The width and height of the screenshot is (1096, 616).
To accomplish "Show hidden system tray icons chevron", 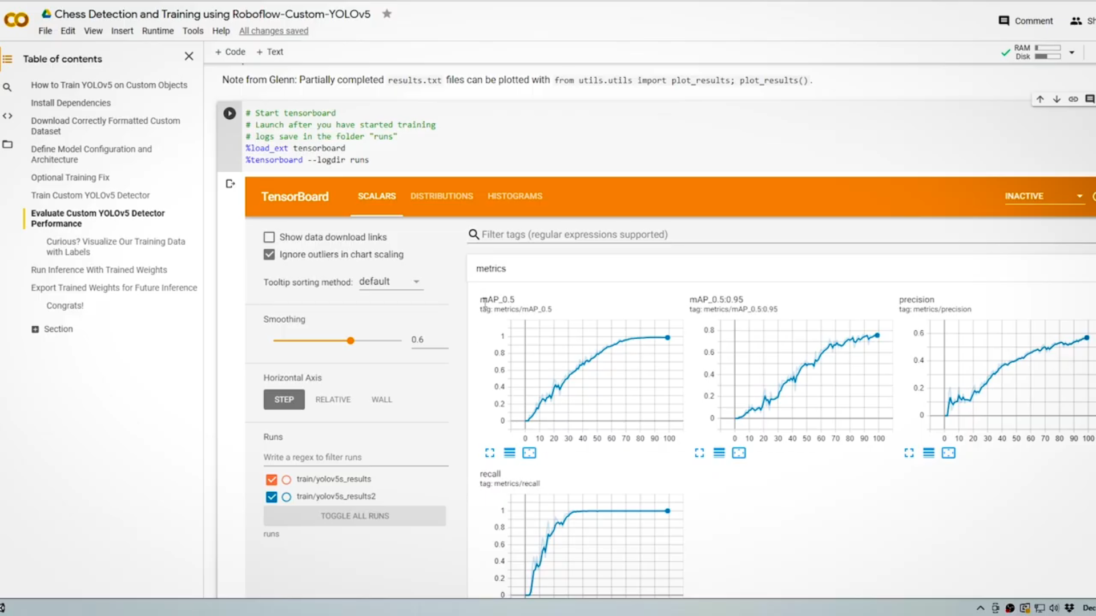I will point(980,608).
